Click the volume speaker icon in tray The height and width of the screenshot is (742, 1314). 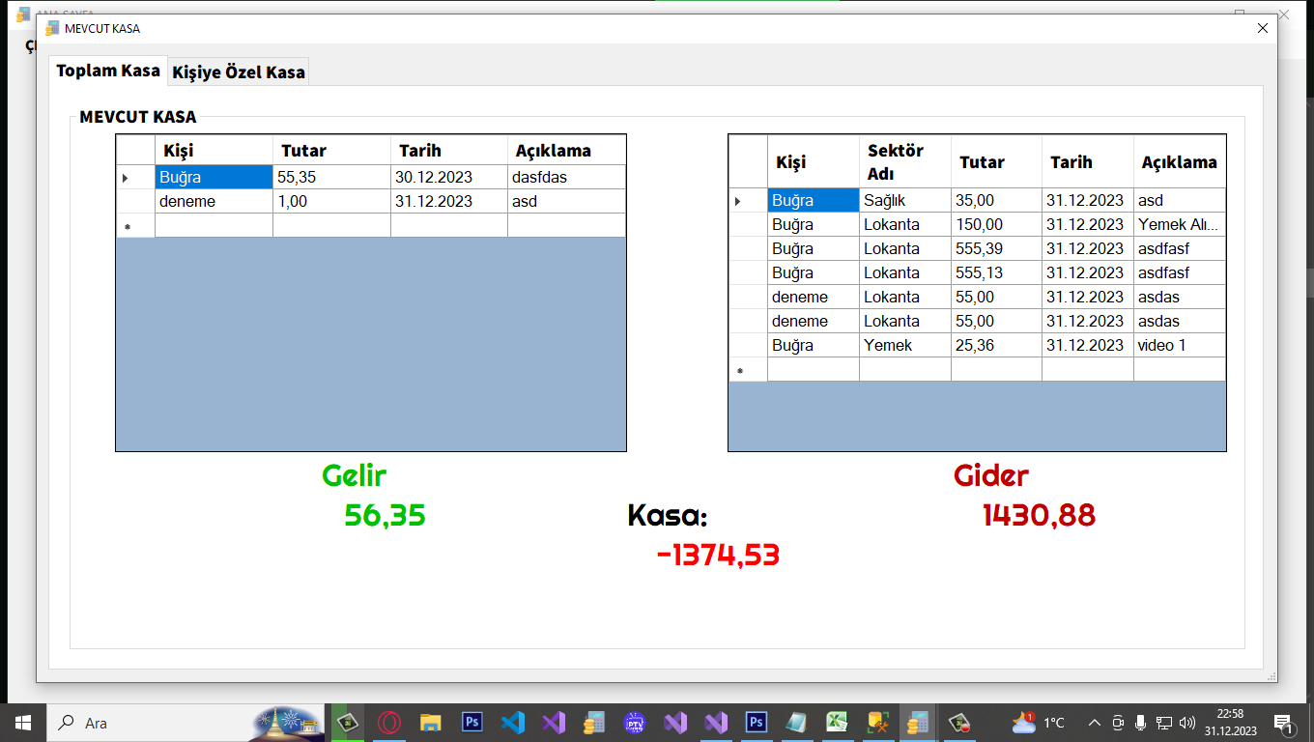(1187, 723)
